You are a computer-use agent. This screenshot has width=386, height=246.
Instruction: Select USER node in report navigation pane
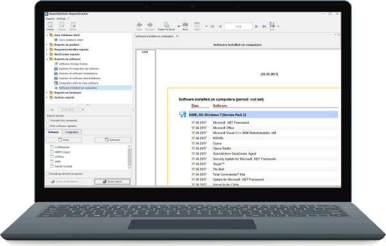[x=145, y=52]
